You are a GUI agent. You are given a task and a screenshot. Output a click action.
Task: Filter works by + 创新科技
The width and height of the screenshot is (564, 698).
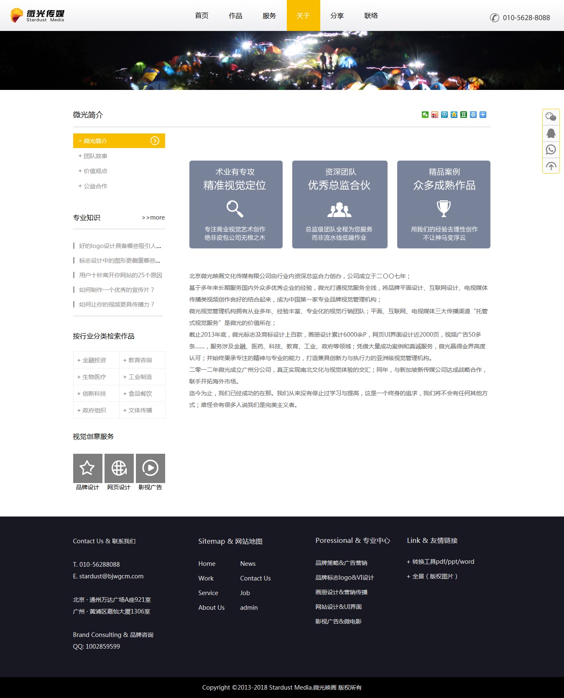tap(96, 394)
